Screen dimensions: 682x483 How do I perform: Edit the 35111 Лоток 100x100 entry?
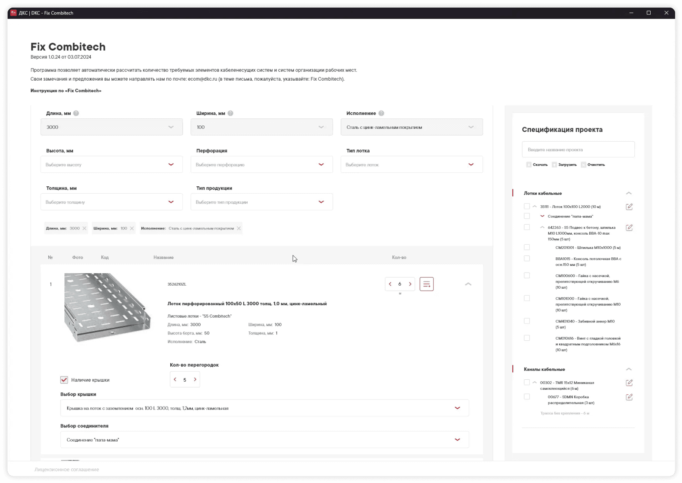[x=629, y=207]
